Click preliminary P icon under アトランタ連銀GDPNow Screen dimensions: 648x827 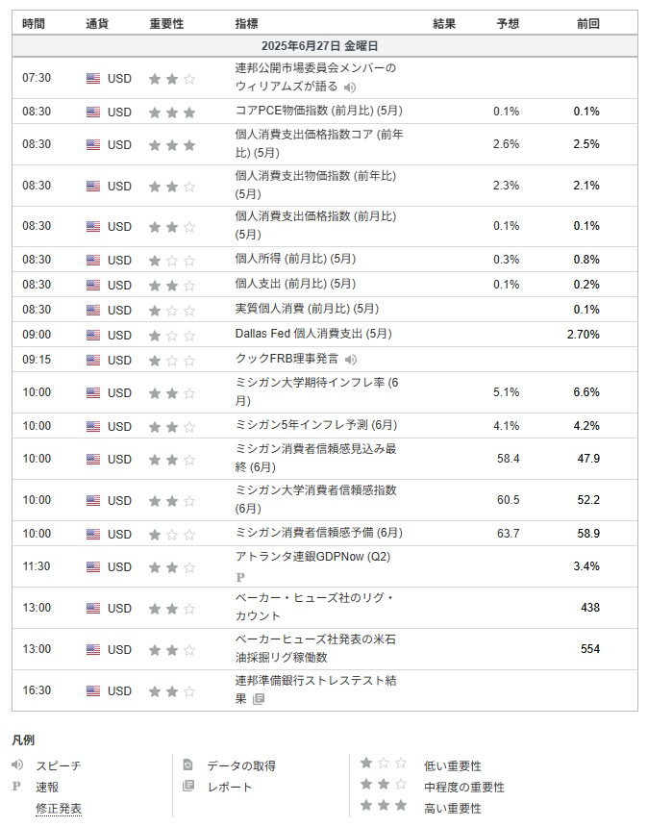[240, 577]
